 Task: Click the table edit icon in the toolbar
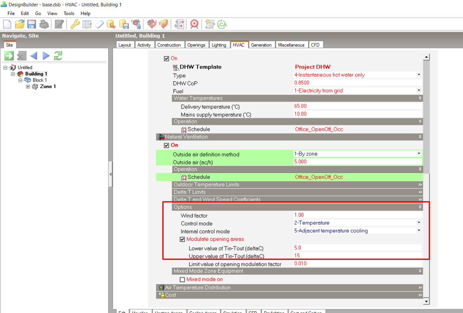pyautogui.click(x=87, y=24)
